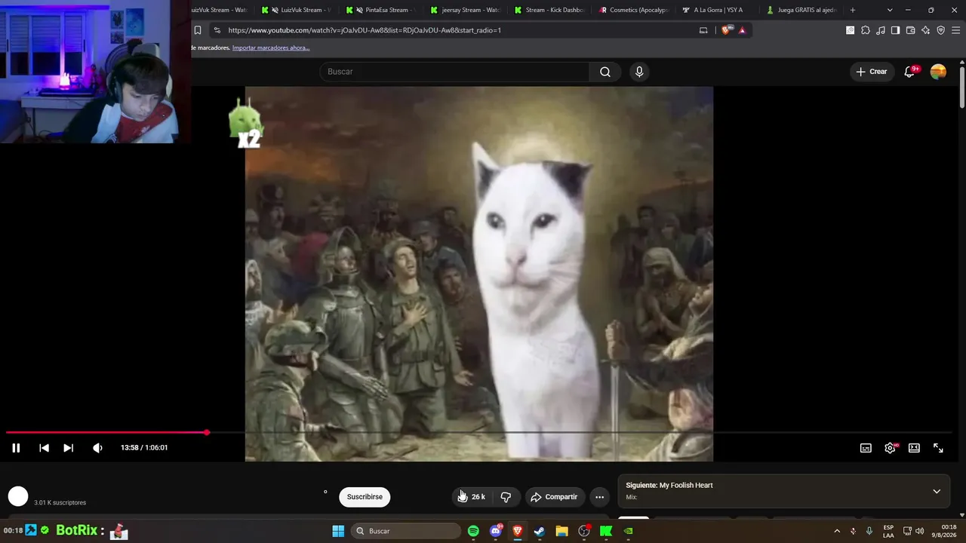966x543 pixels.
Task: Click the cast/picture-in-picture icon in address bar
Action: tap(703, 30)
